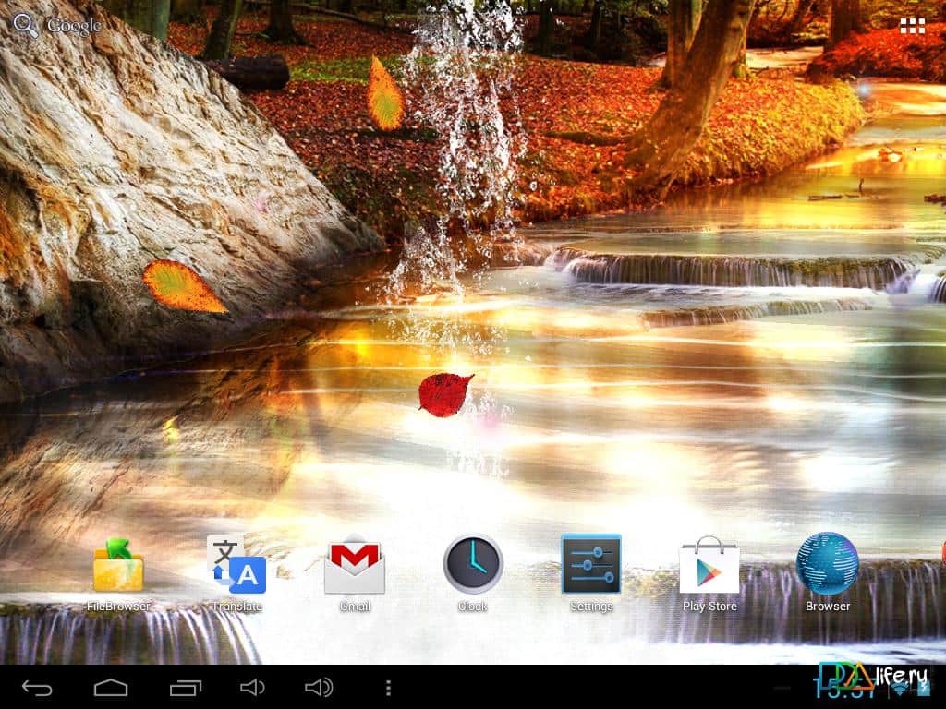This screenshot has height=709, width=946.
Task: Tap the Play Store label text
Action: [x=709, y=607]
